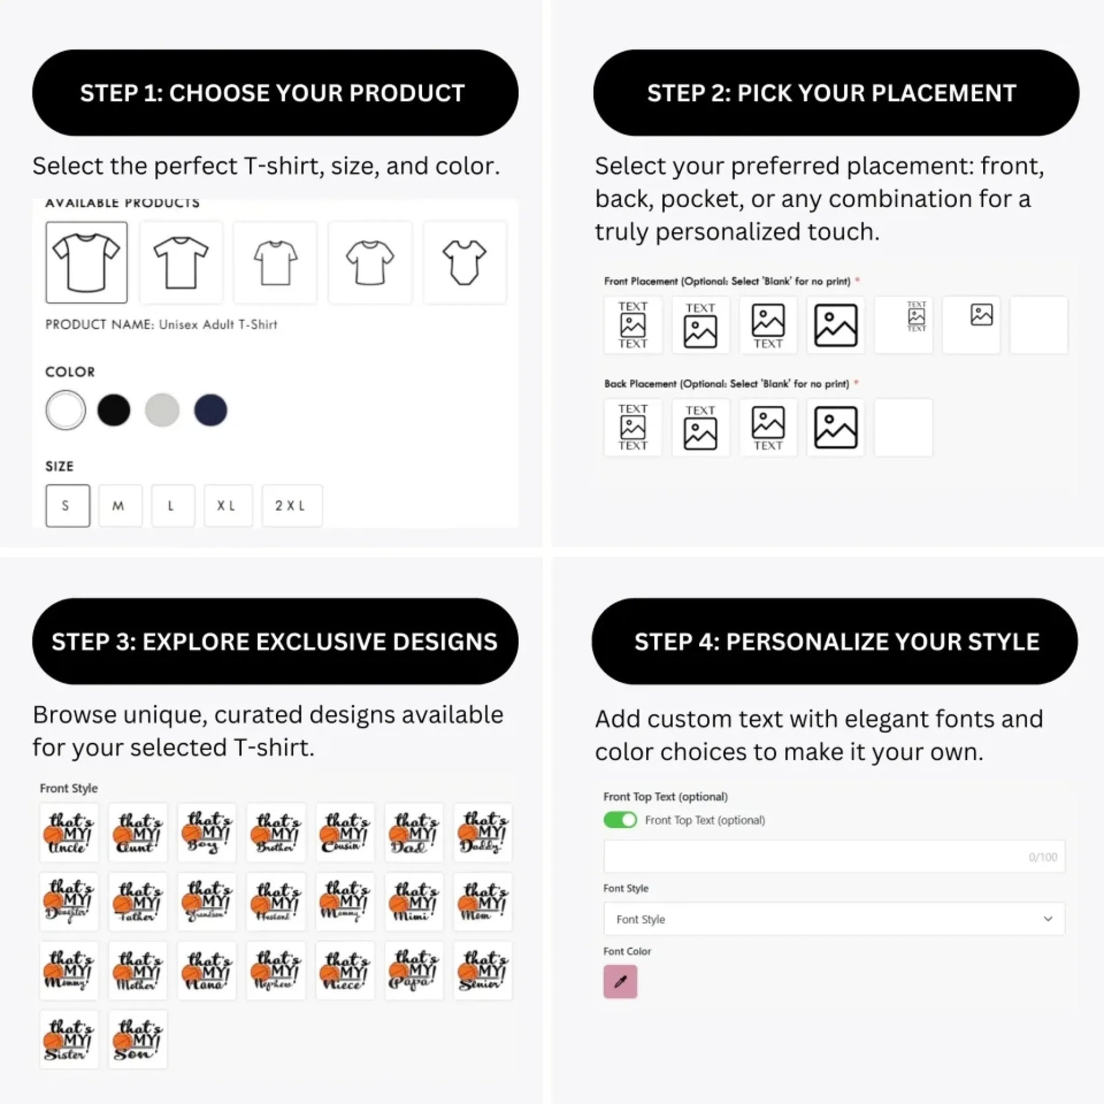The width and height of the screenshot is (1104, 1104).
Task: Open the Font Style dropdown
Action: coord(834,919)
